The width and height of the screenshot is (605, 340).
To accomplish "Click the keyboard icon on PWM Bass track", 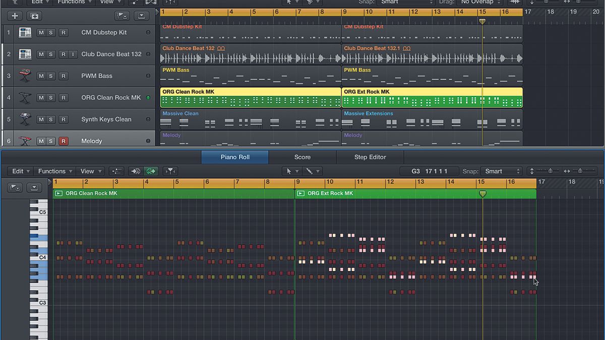I will tap(25, 76).
